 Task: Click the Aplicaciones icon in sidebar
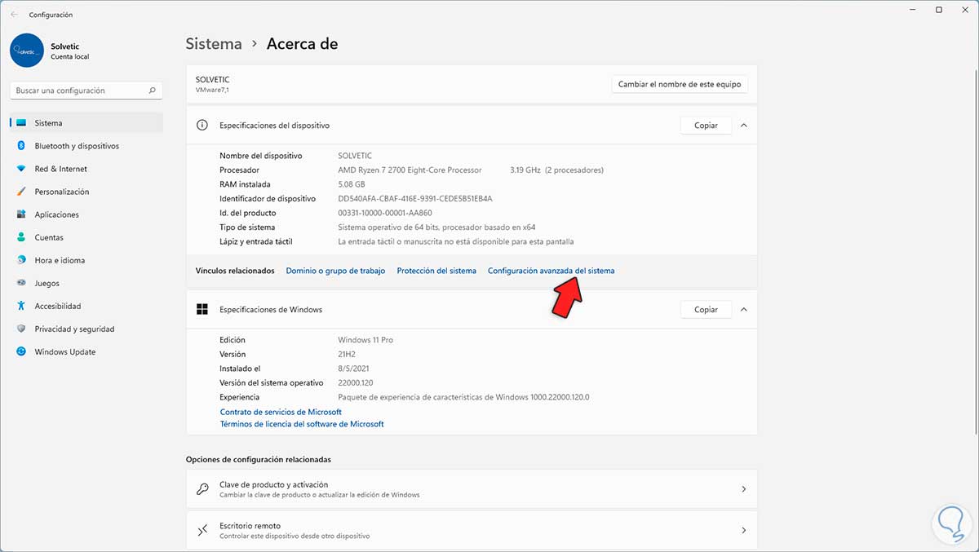(x=22, y=214)
